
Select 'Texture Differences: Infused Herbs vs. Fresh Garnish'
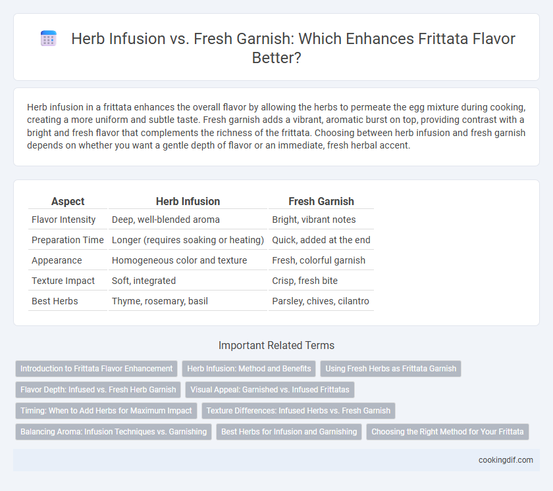(x=298, y=411)
